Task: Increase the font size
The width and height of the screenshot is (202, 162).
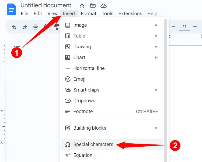Action: (195, 27)
